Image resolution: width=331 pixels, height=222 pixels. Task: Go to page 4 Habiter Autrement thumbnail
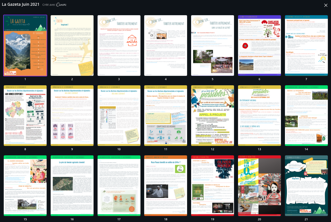tap(166, 45)
